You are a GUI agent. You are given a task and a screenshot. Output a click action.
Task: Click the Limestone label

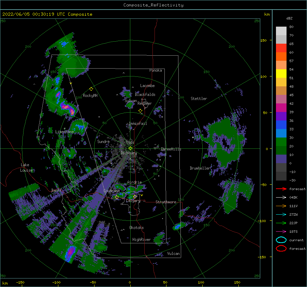64,132
